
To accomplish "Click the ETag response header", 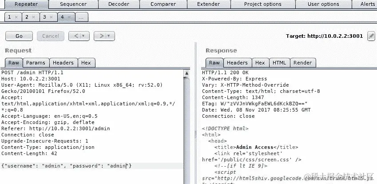I will (x=255, y=104).
